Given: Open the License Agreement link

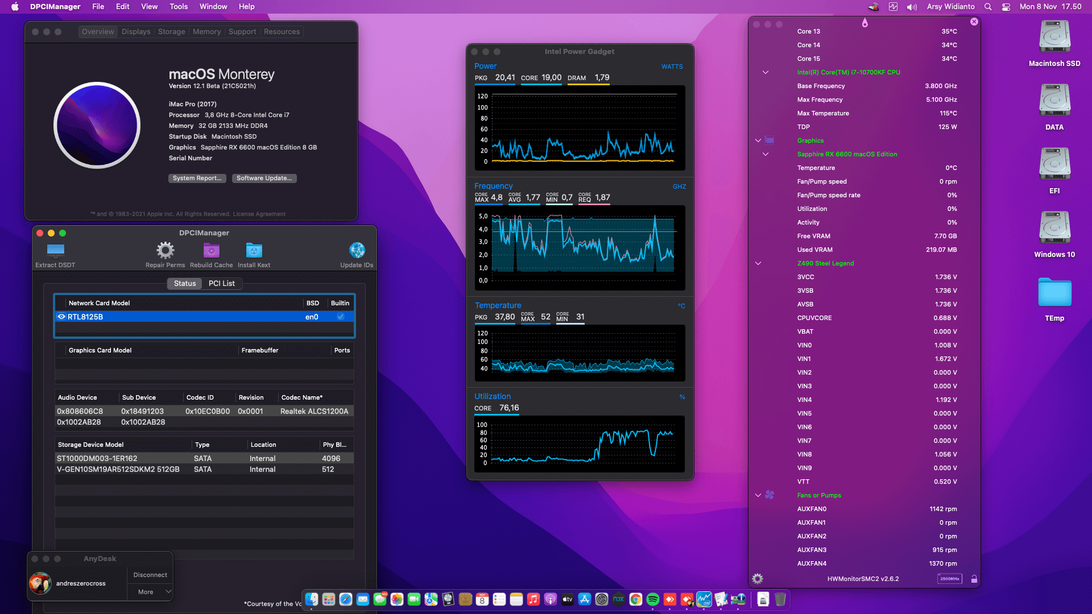Looking at the screenshot, I should (x=259, y=214).
